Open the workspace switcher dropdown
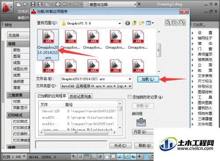The image size is (220, 161). pos(135,4)
